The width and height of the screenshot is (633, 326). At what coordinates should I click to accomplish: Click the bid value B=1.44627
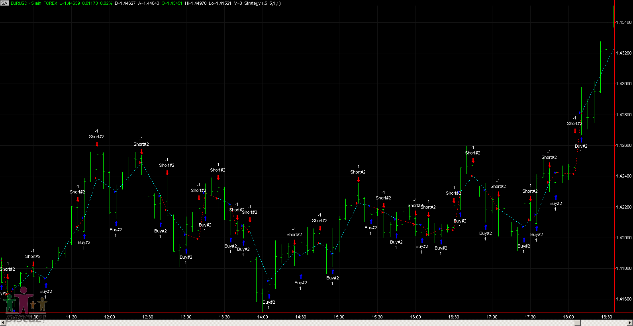point(125,3)
